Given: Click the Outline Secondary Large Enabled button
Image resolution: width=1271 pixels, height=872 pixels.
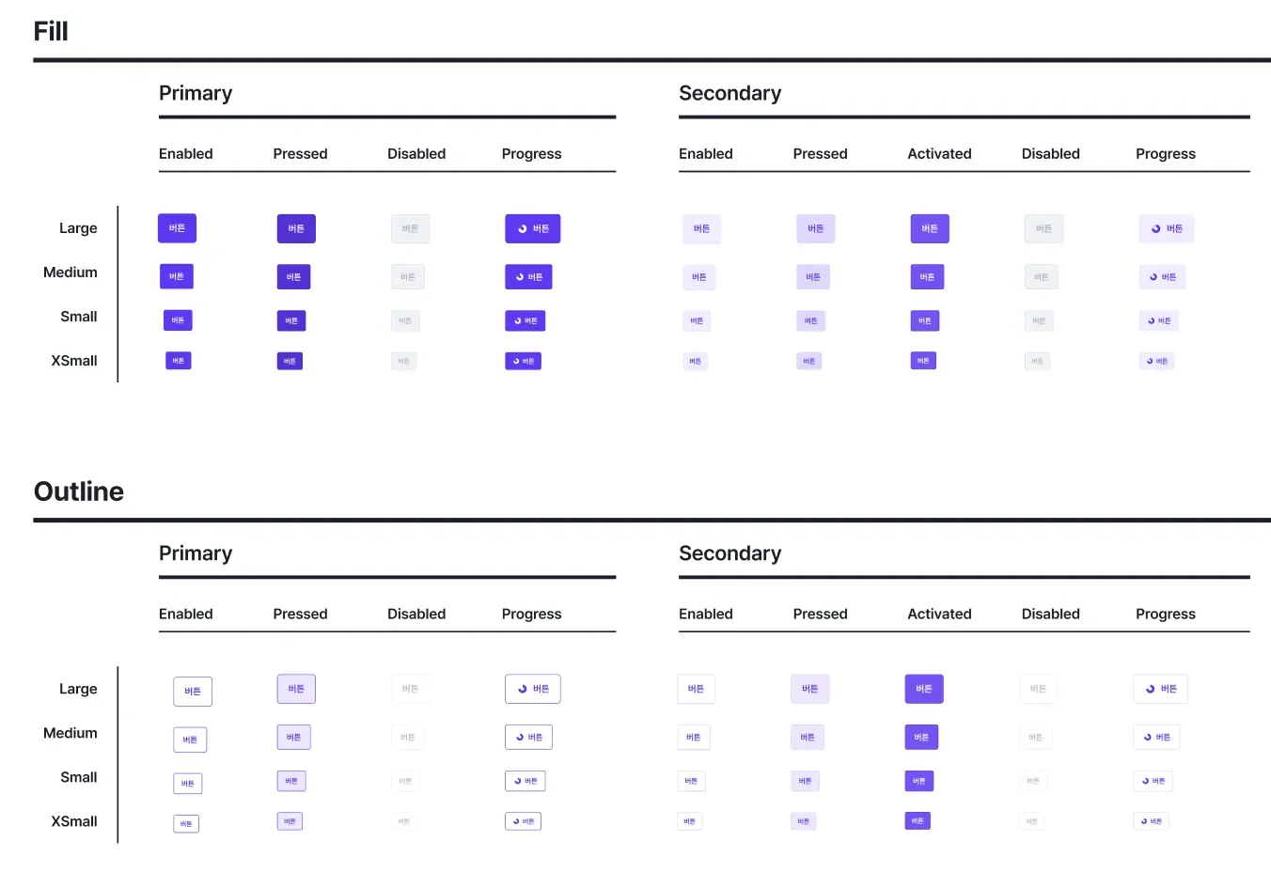Looking at the screenshot, I should click(x=696, y=689).
